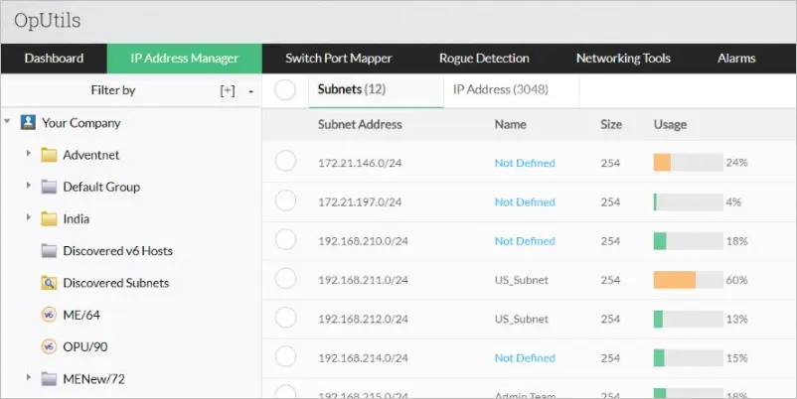Select OPU/90 in the tree
797x399 pixels.
click(x=84, y=346)
